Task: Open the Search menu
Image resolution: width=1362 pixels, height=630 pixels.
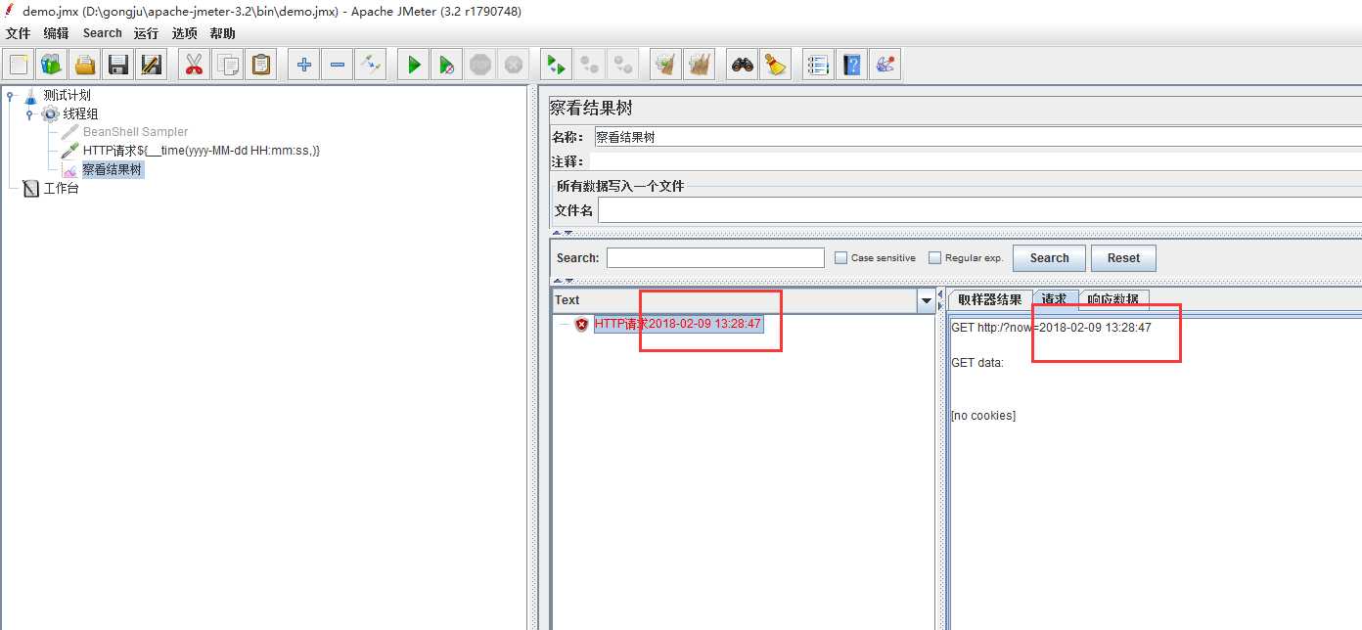Action: (102, 33)
